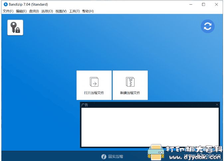Screen dimensions: 224x161
Task: Open the 视图(V) menu
Action: pyautogui.click(x=61, y=11)
